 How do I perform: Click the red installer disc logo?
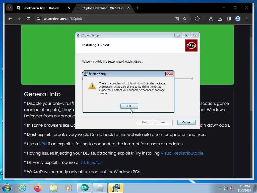tap(191, 45)
